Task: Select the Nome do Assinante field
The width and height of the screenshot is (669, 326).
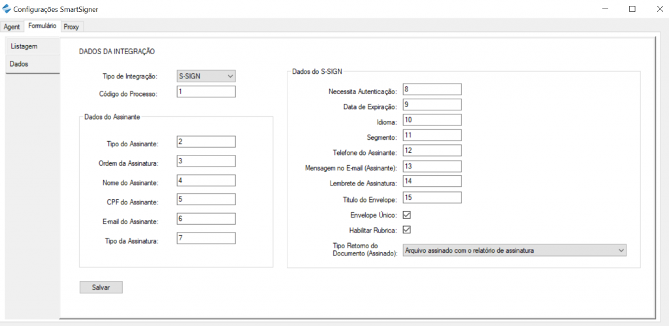Action: click(206, 180)
